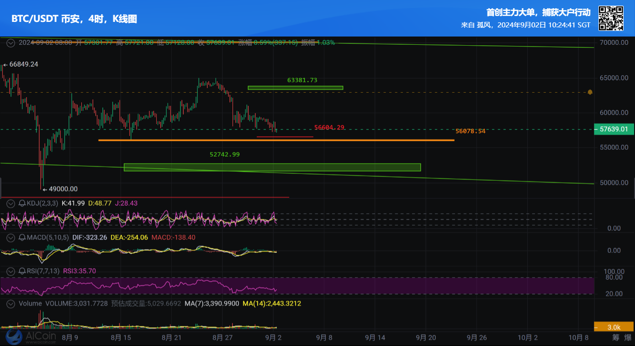Collapse the Volume indicator panel
Viewport: 635px width, 346px height.
10,304
